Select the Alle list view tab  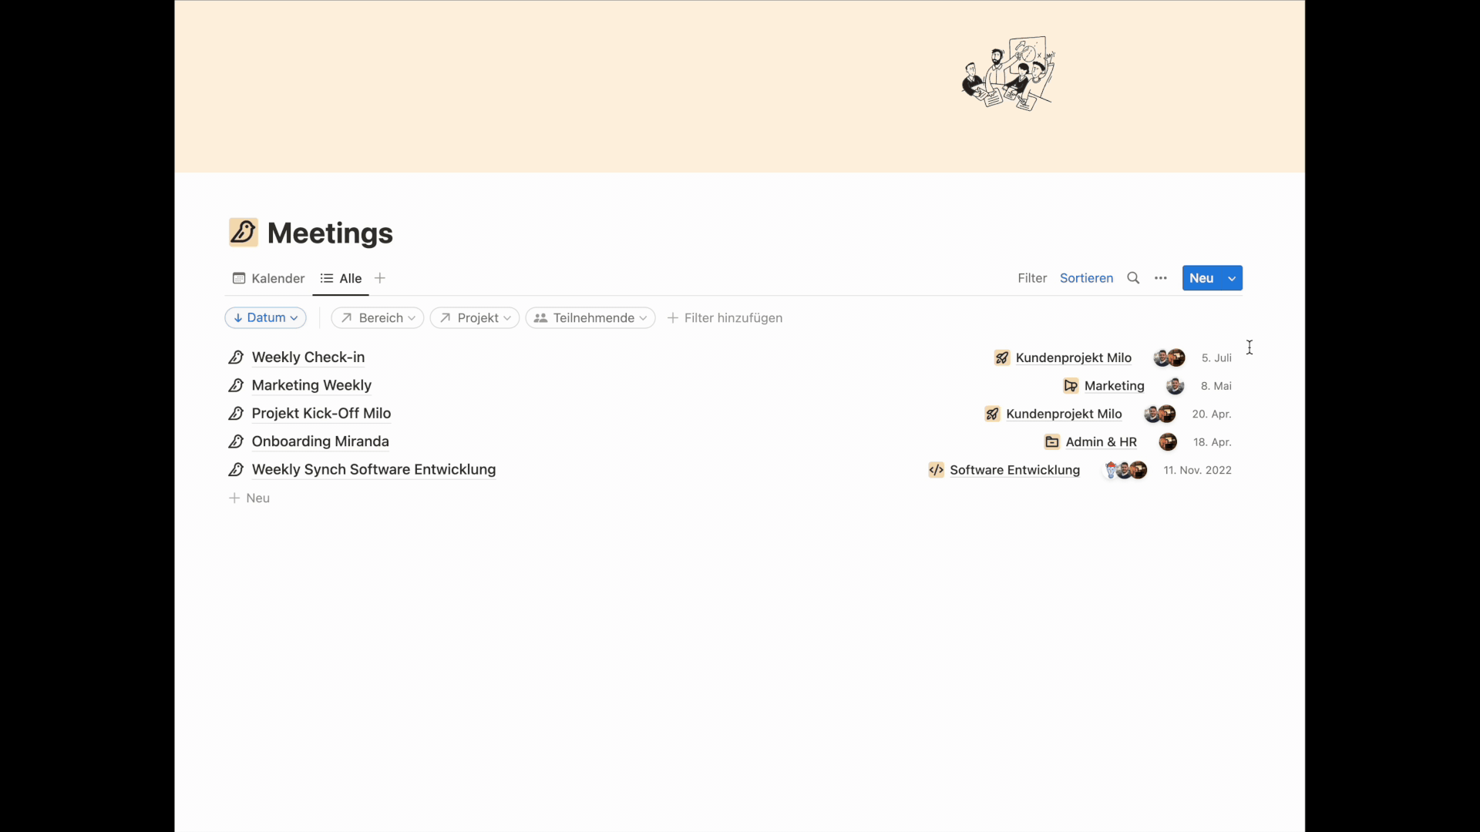(x=341, y=278)
